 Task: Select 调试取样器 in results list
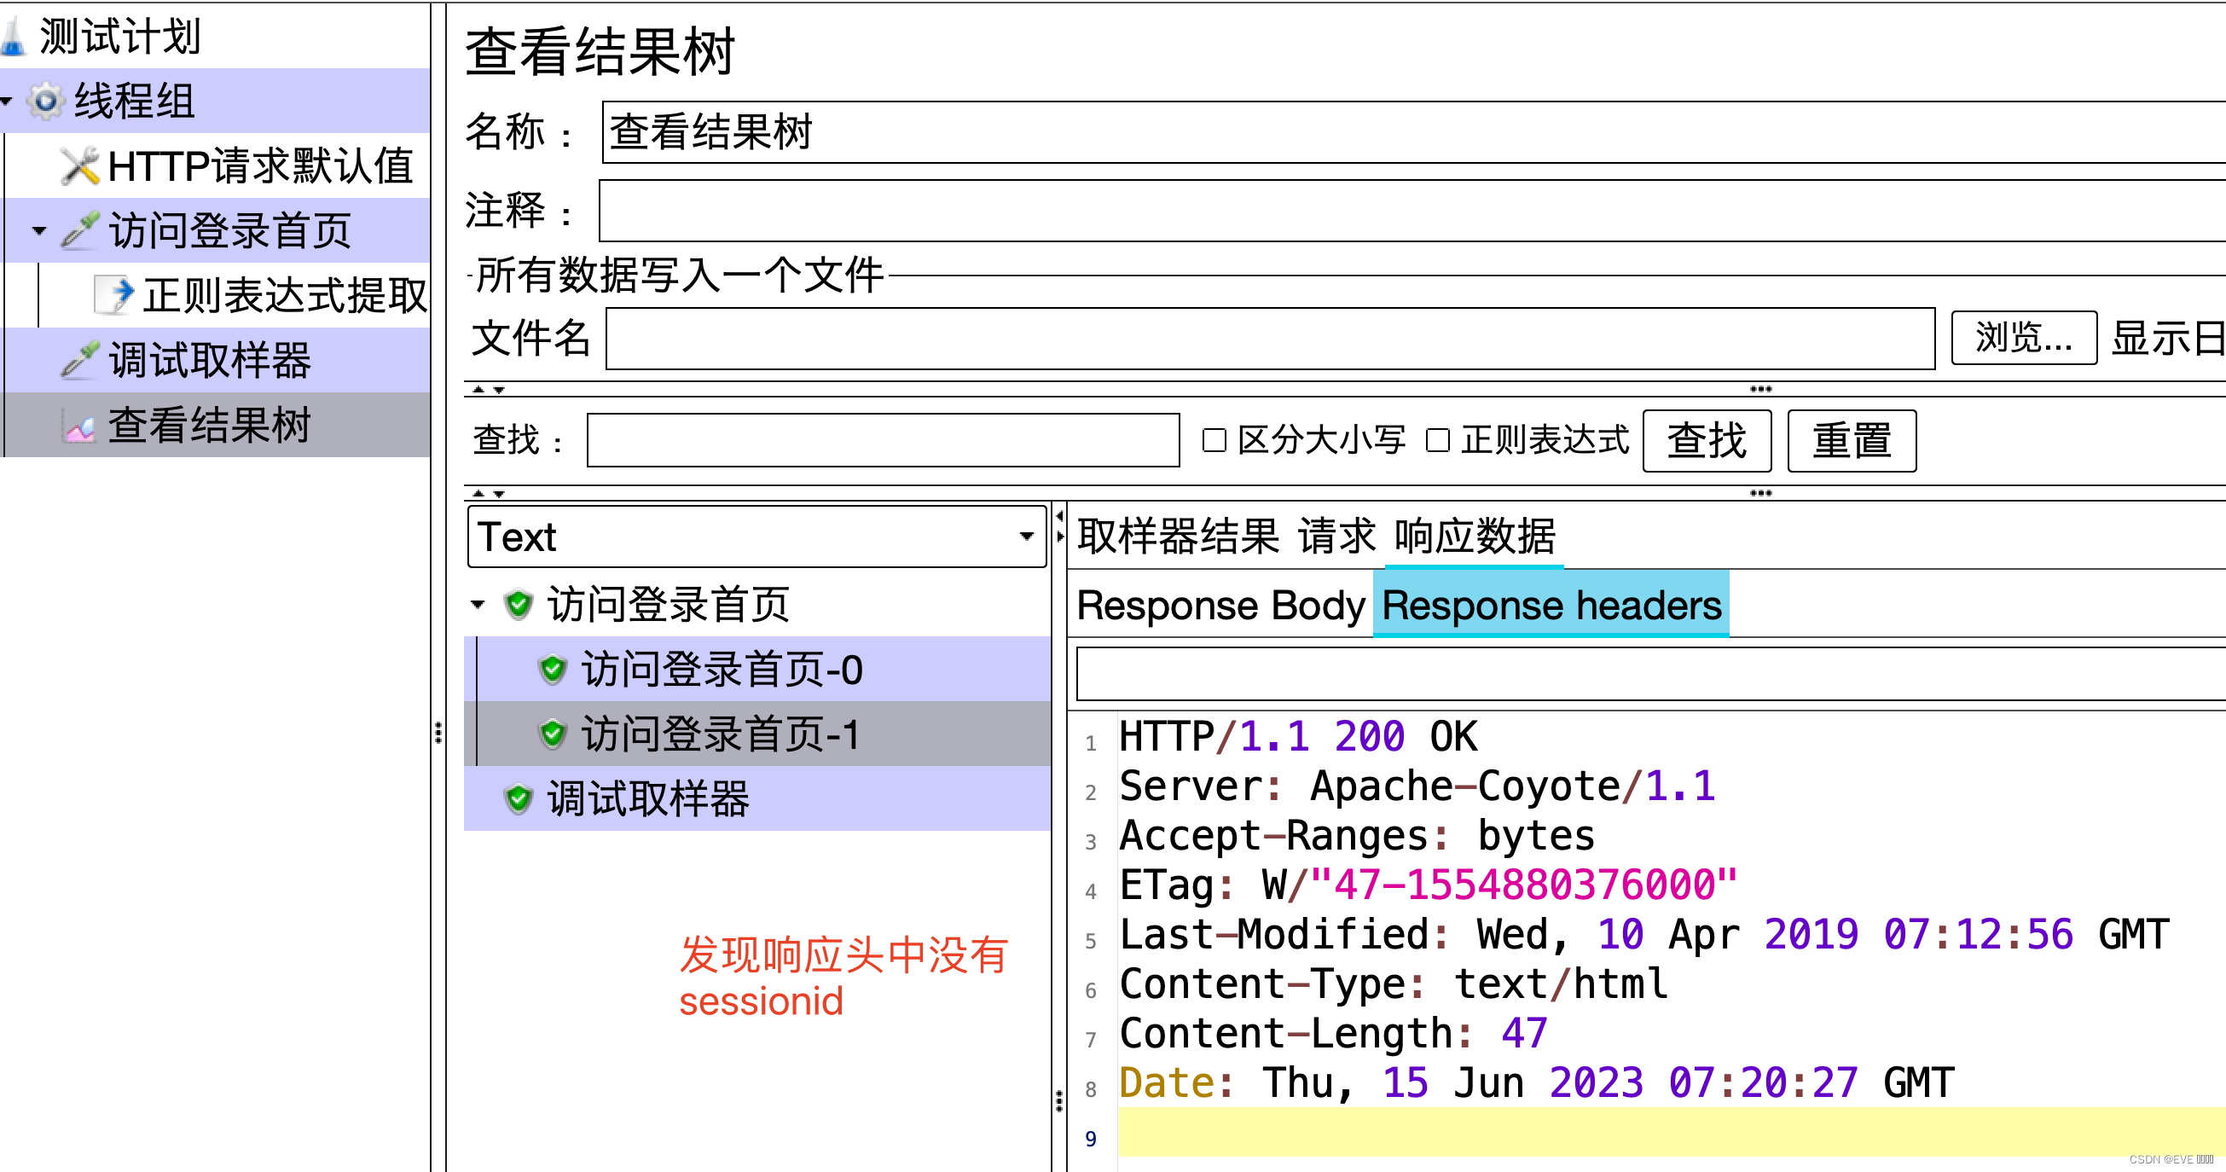pyautogui.click(x=648, y=799)
